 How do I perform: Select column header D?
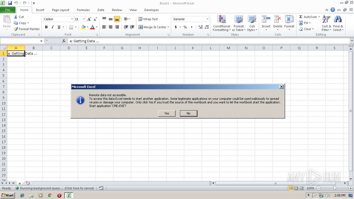coord(69,48)
